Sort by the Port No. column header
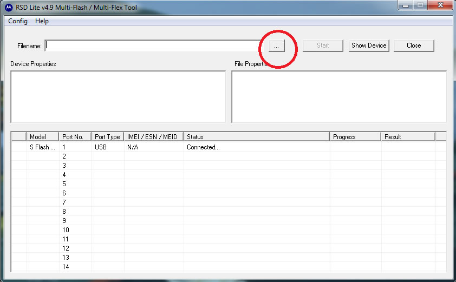 75,136
